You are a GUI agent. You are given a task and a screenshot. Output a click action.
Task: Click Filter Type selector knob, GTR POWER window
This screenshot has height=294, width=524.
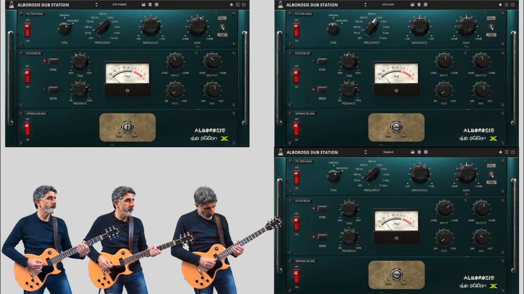click(x=64, y=29)
